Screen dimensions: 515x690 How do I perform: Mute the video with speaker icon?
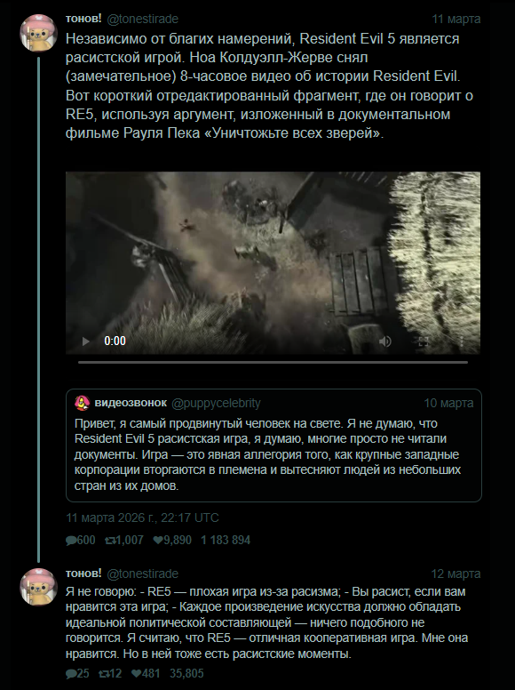click(x=385, y=341)
